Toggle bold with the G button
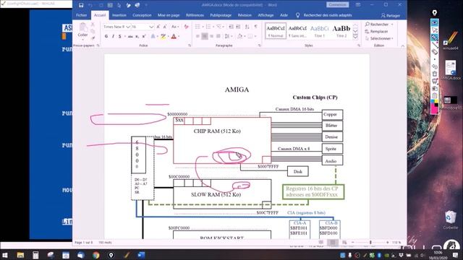The height and width of the screenshot is (260, 463). [106, 36]
